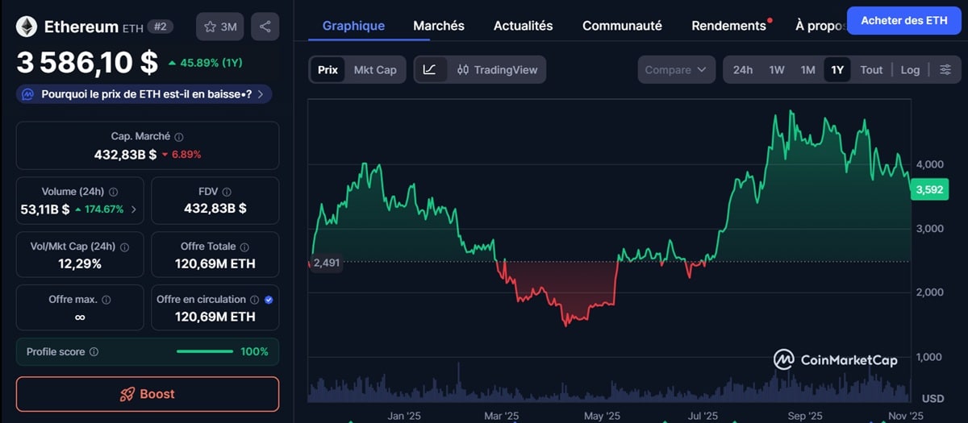The width and height of the screenshot is (968, 423).
Task: Click the info icon beside Profile score
Action: pyautogui.click(x=94, y=352)
